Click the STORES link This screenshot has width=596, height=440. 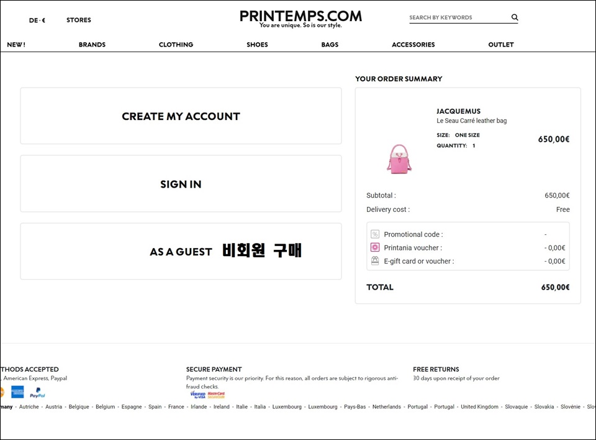(x=79, y=20)
